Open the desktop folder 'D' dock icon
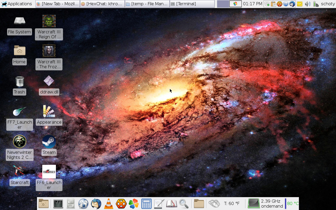Viewport: 336px width, 210px height. point(44,204)
